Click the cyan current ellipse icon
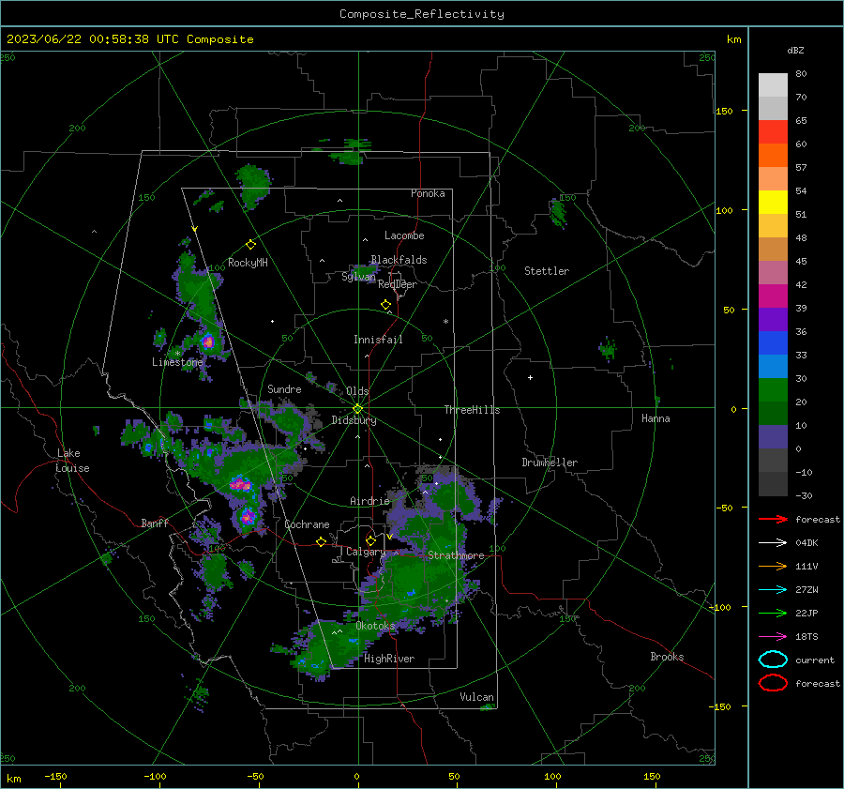The height and width of the screenshot is (789, 844). [773, 660]
